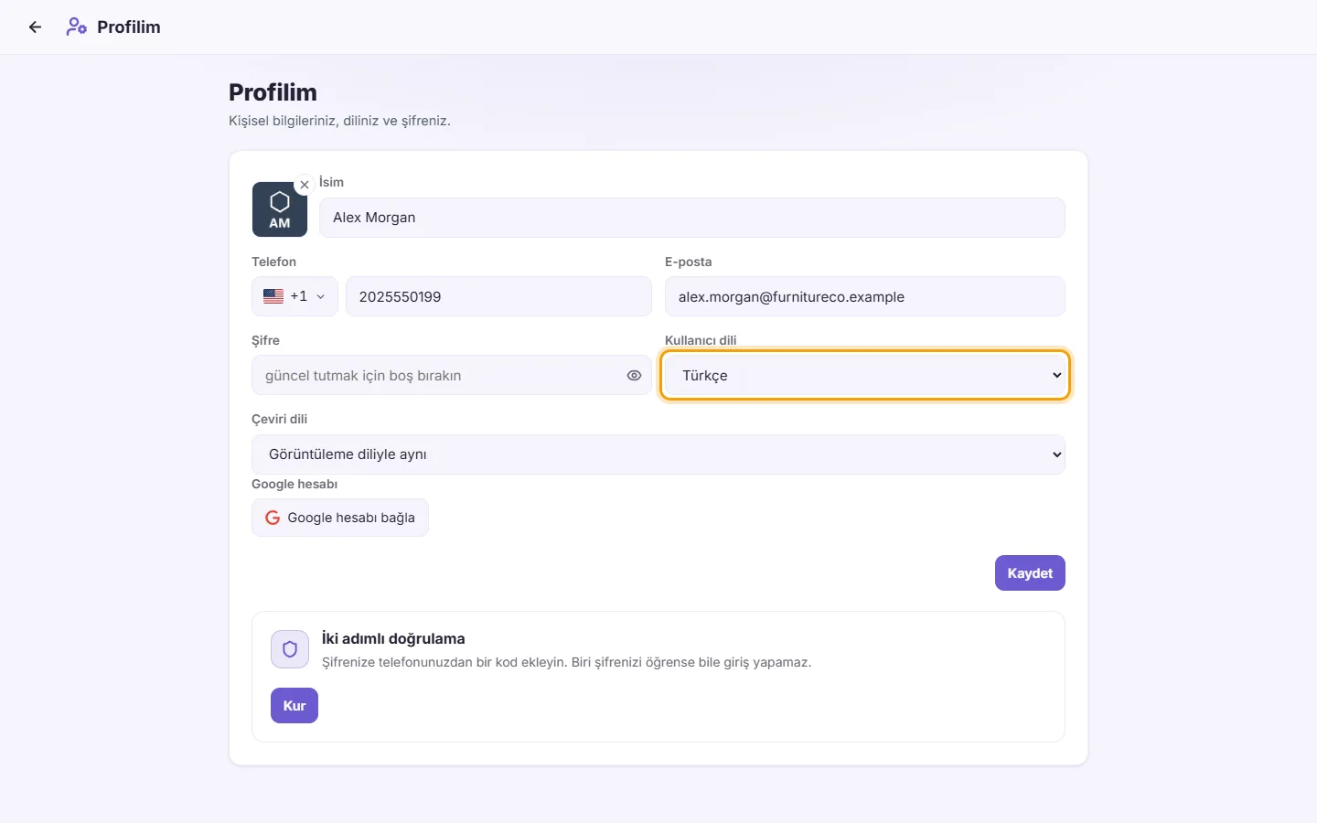Click the Telefon label
The image size is (1317, 823).
(x=274, y=262)
